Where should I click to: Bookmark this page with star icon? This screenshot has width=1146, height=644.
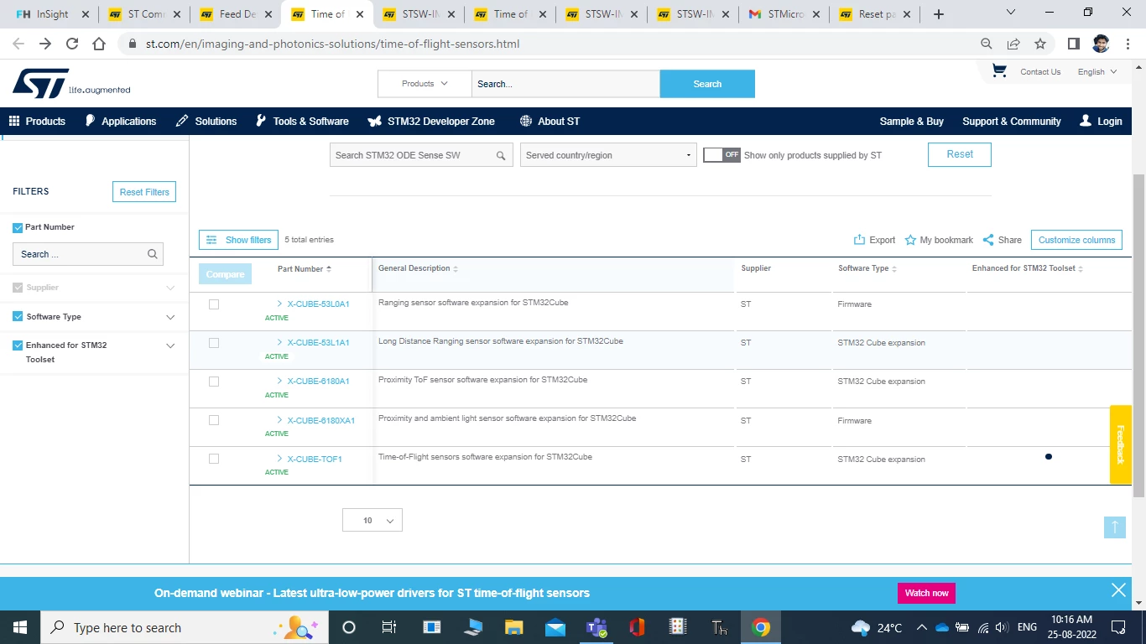click(x=1040, y=44)
